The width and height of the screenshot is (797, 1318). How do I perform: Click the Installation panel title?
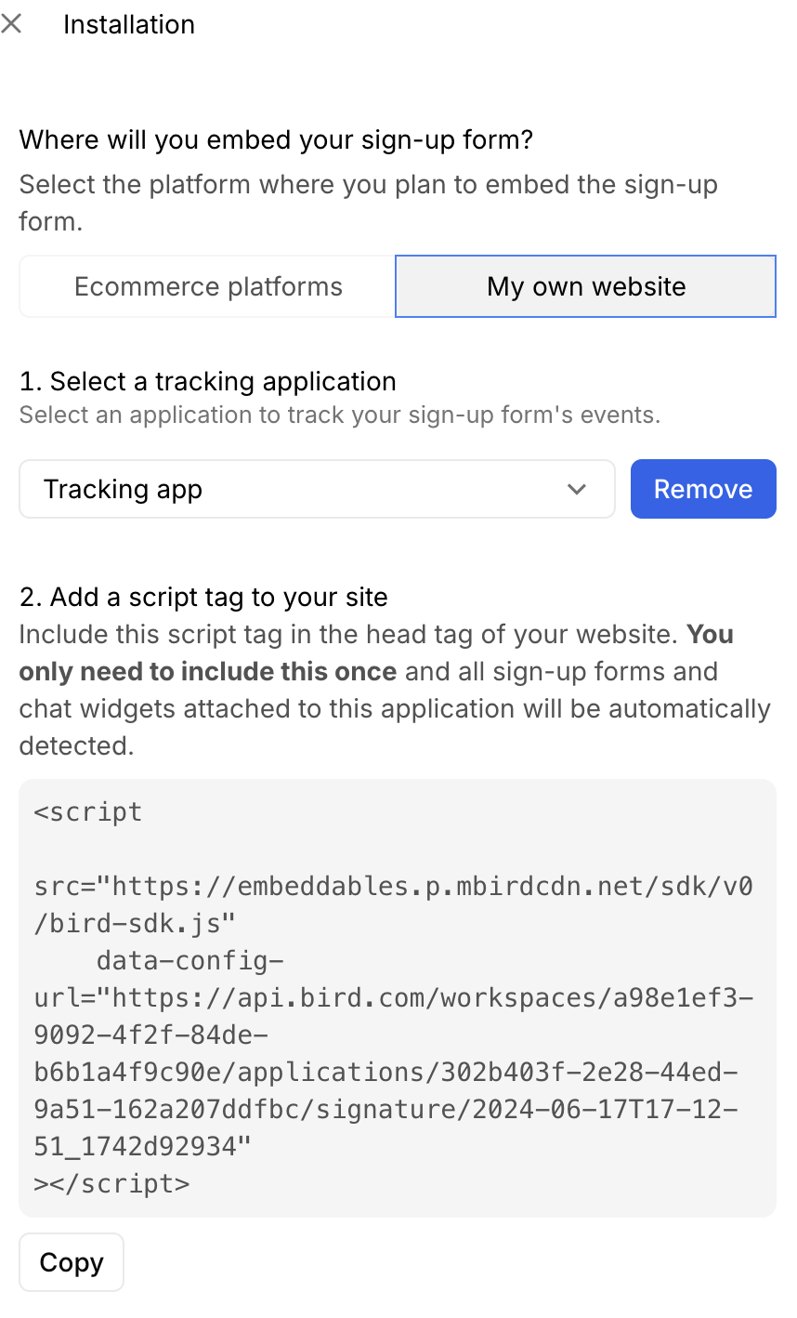point(129,24)
